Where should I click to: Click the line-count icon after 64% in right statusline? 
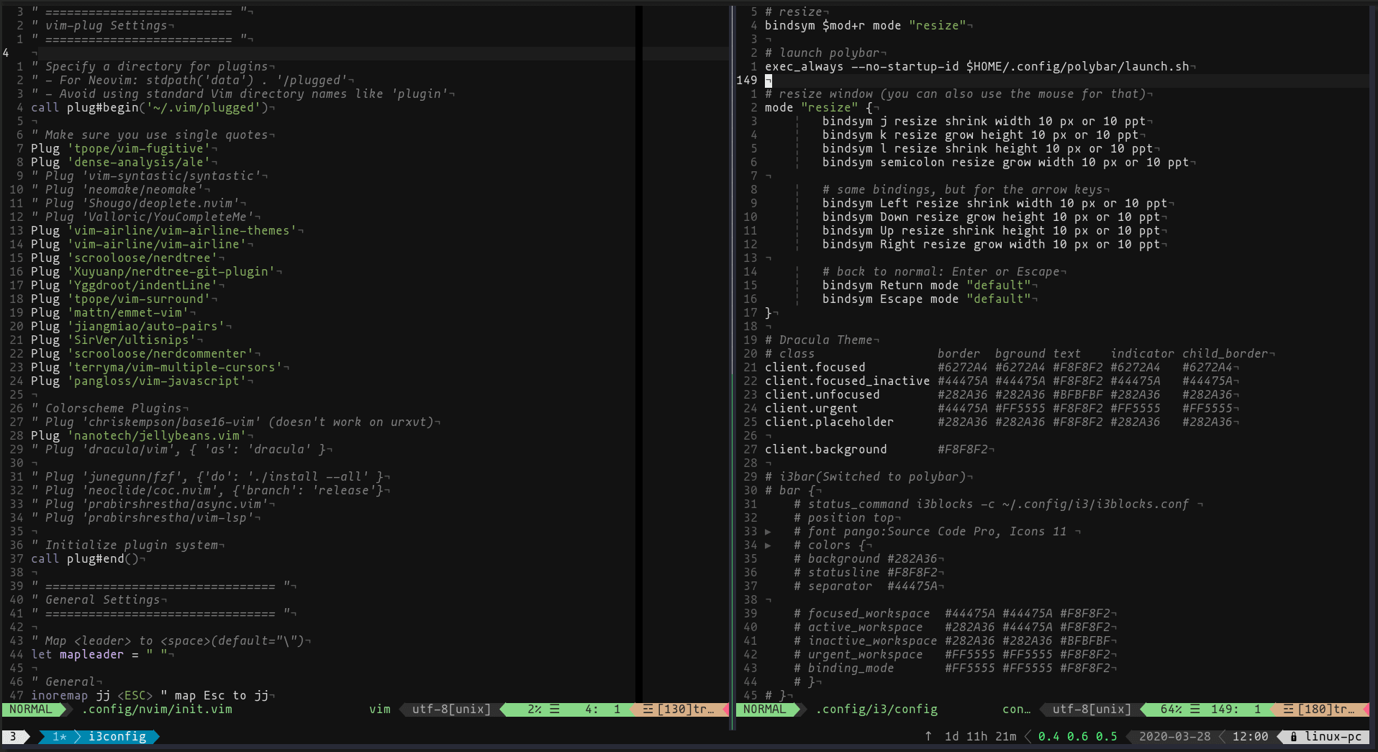point(1195,710)
